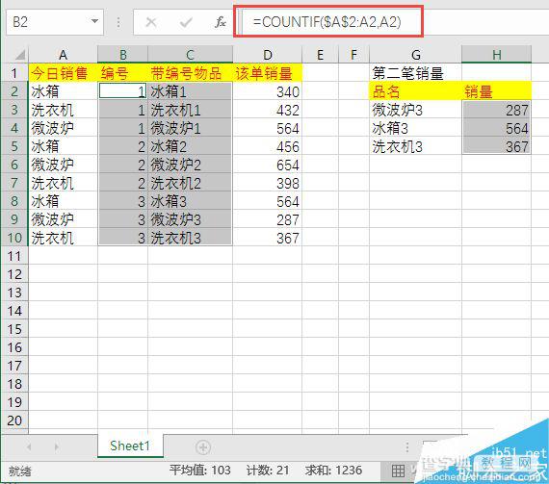This screenshot has width=549, height=484.
Task: Click cell 冰箱3 in column C
Action: click(190, 201)
